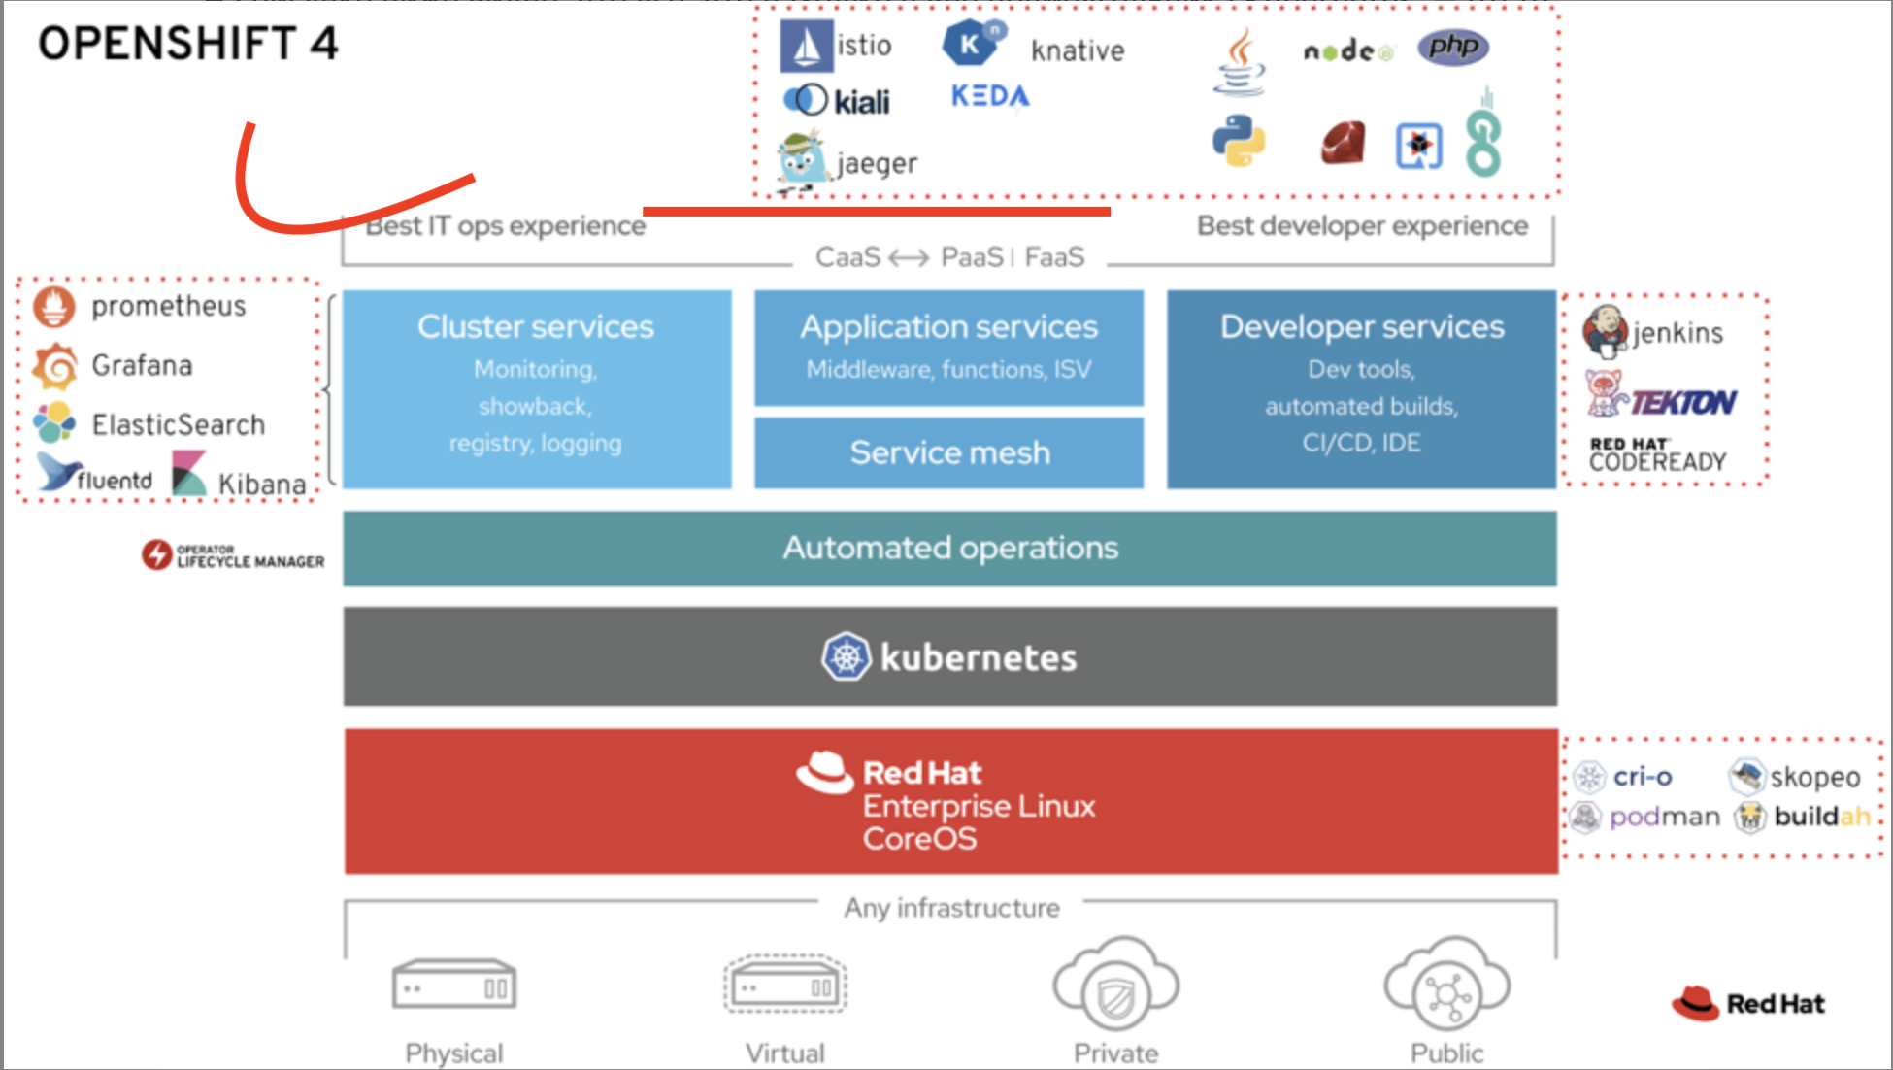Click the Kibana logo icon

189,474
